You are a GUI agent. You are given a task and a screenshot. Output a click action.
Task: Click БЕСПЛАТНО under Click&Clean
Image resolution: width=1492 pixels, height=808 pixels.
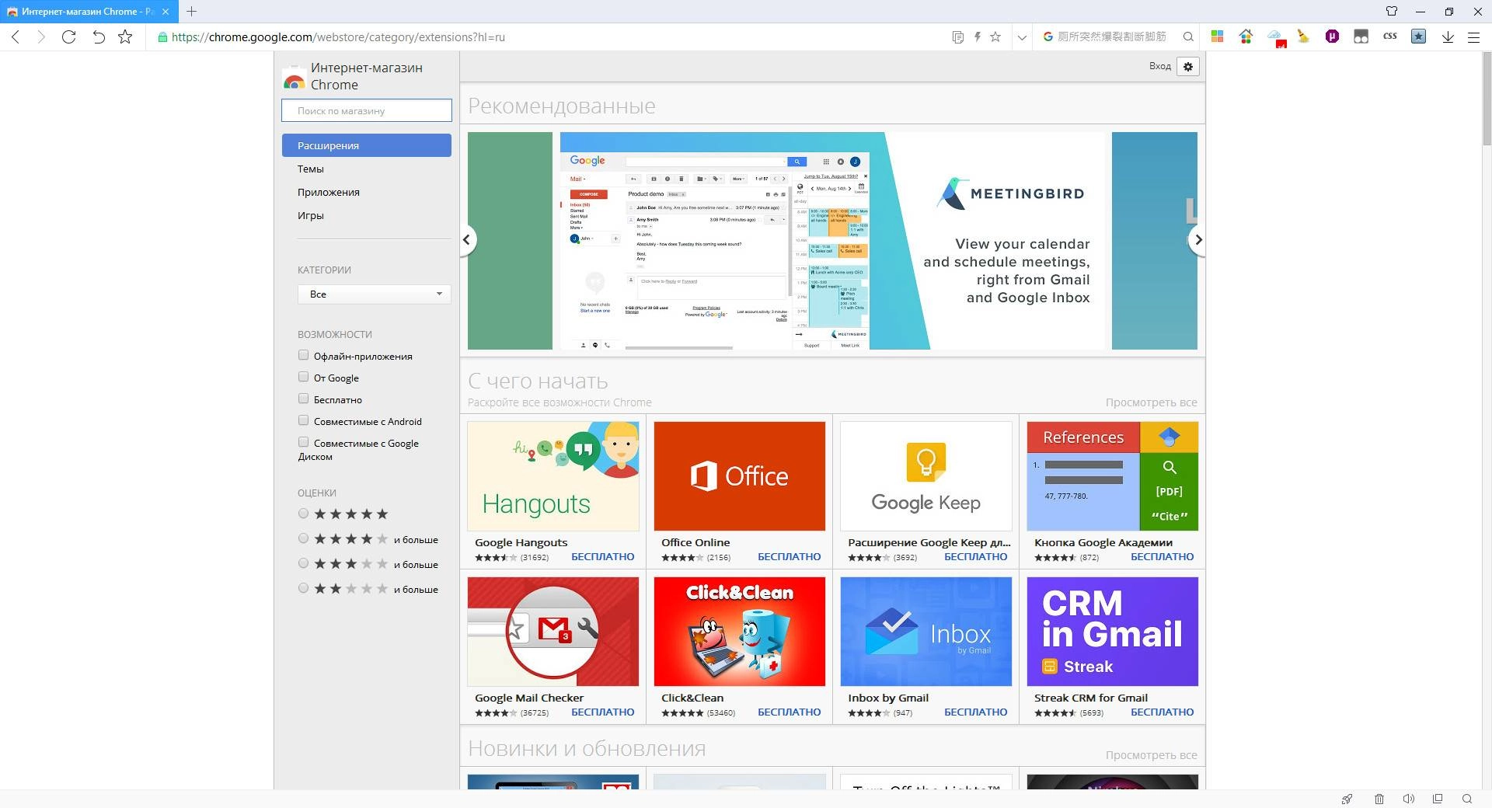tap(789, 712)
